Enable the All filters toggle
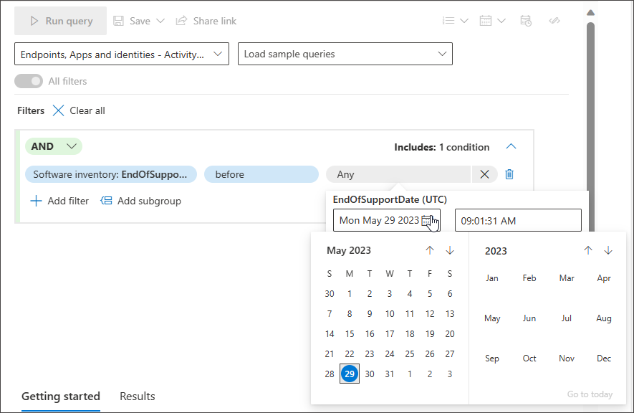This screenshot has height=413, width=634. pos(28,81)
